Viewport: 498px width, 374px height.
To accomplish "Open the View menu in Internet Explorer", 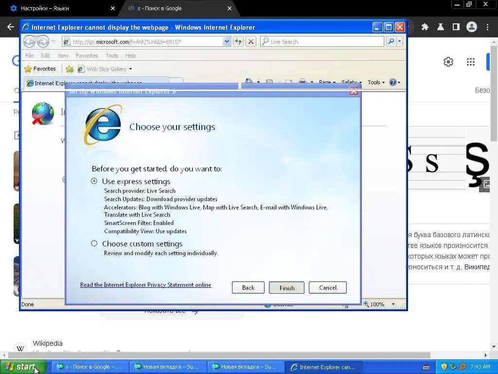I will coord(63,56).
